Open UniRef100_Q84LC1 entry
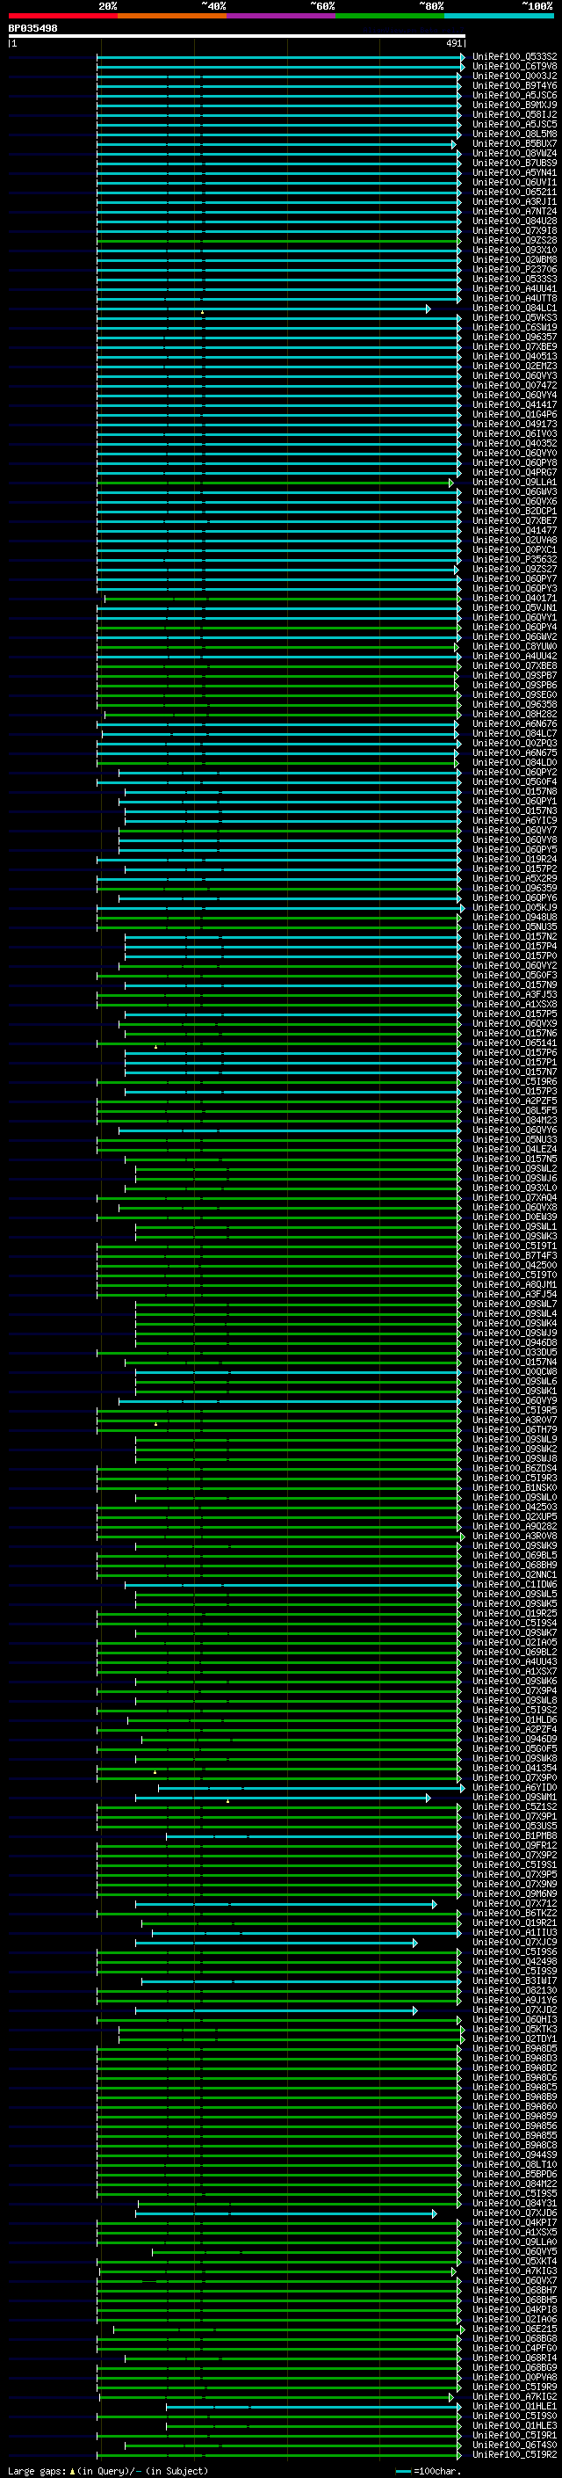562x2478 pixels. pos(515,308)
